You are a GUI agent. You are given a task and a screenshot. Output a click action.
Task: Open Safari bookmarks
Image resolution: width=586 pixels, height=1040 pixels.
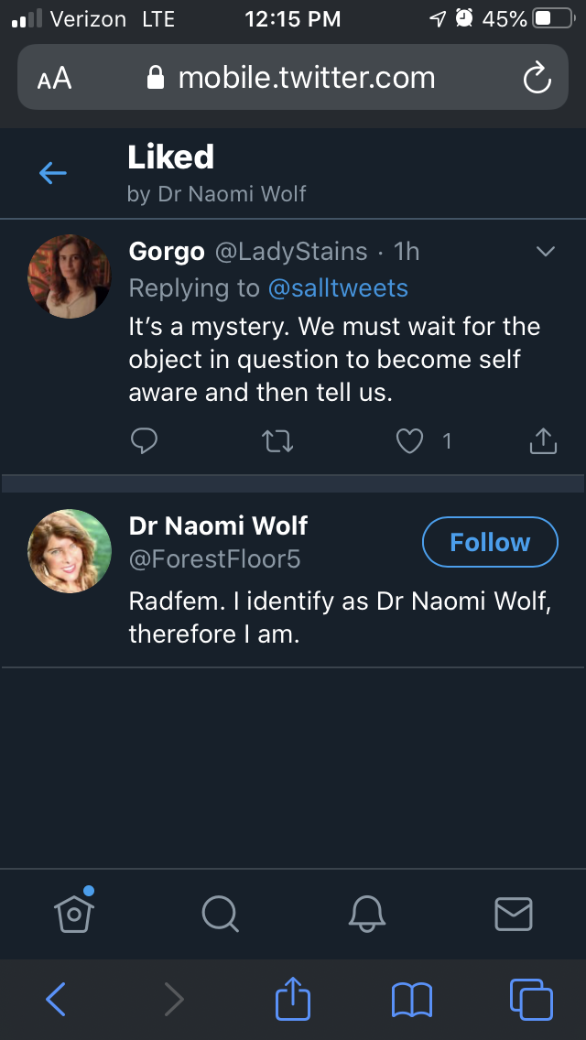411,999
